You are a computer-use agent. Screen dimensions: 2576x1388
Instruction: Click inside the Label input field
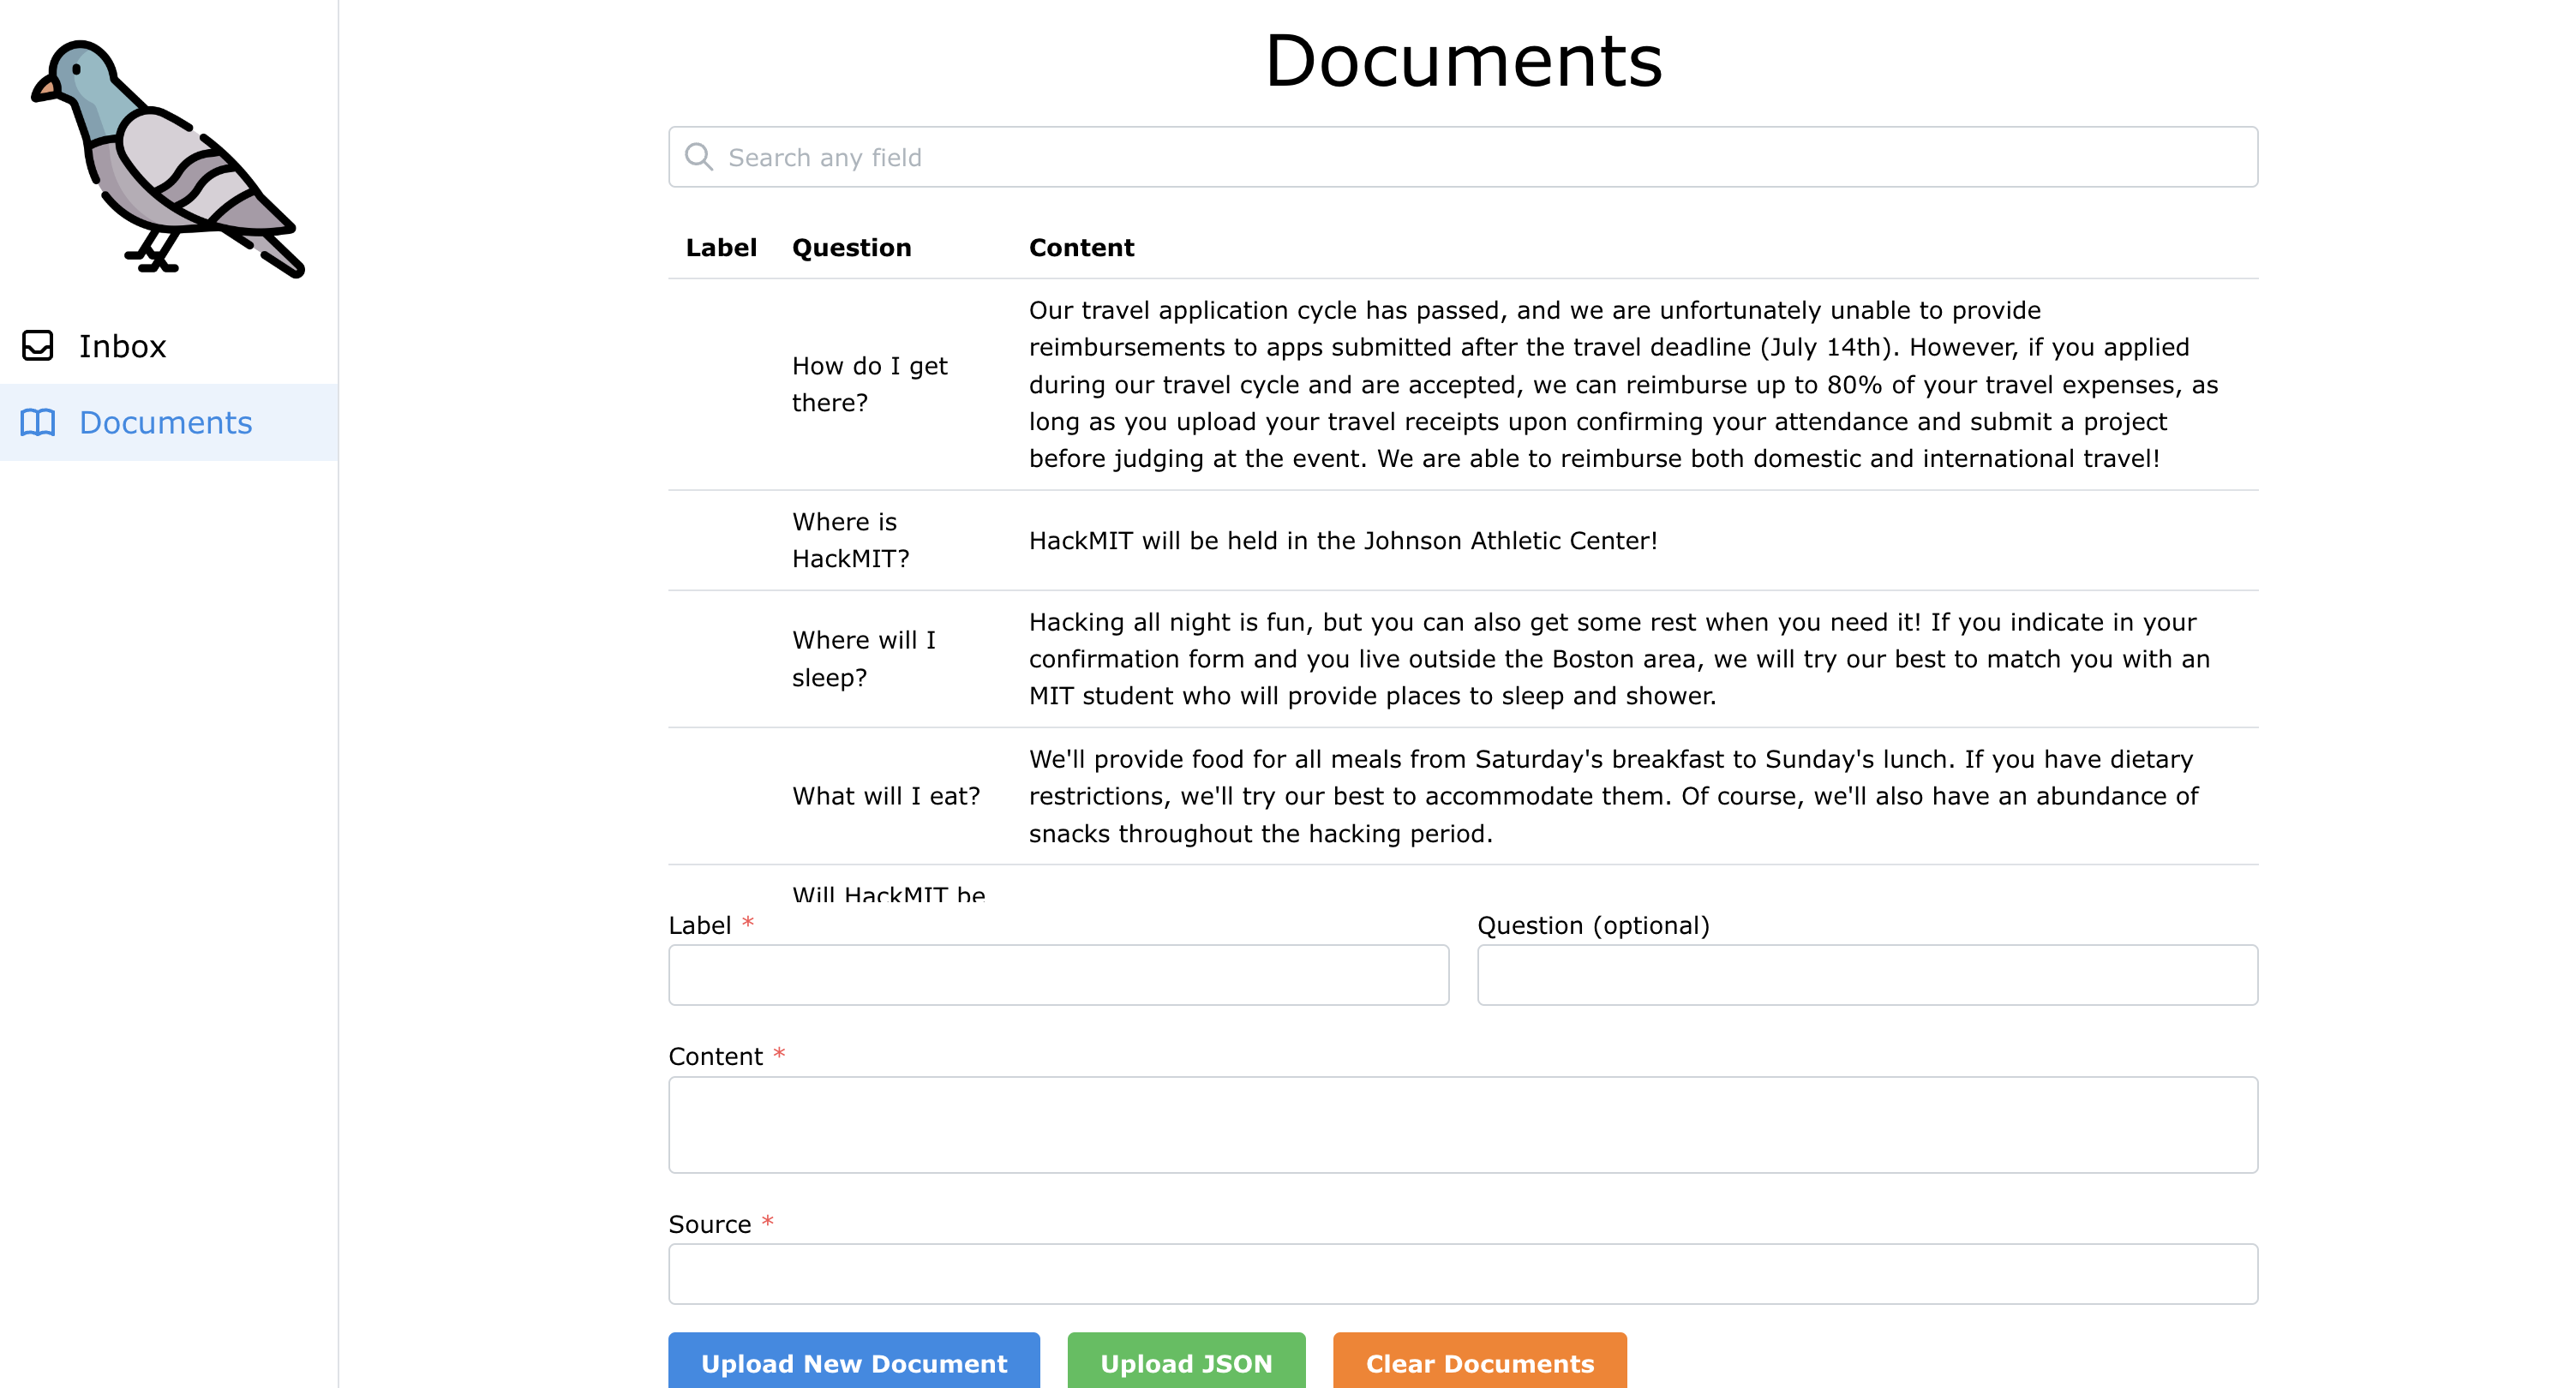point(1057,974)
